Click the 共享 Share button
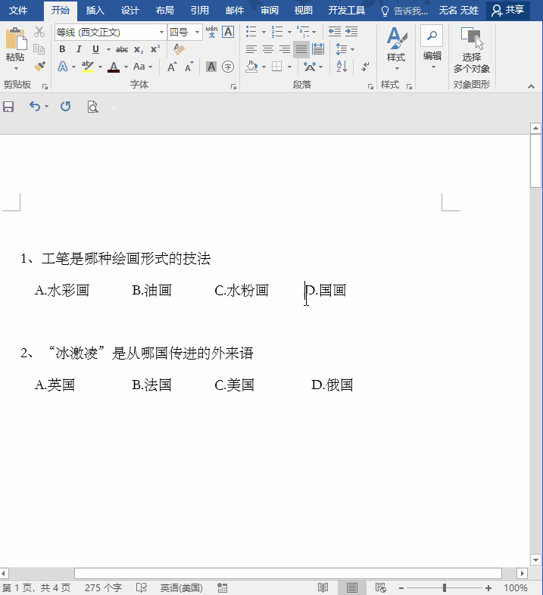Viewport: 543px width, 595px height. point(507,11)
